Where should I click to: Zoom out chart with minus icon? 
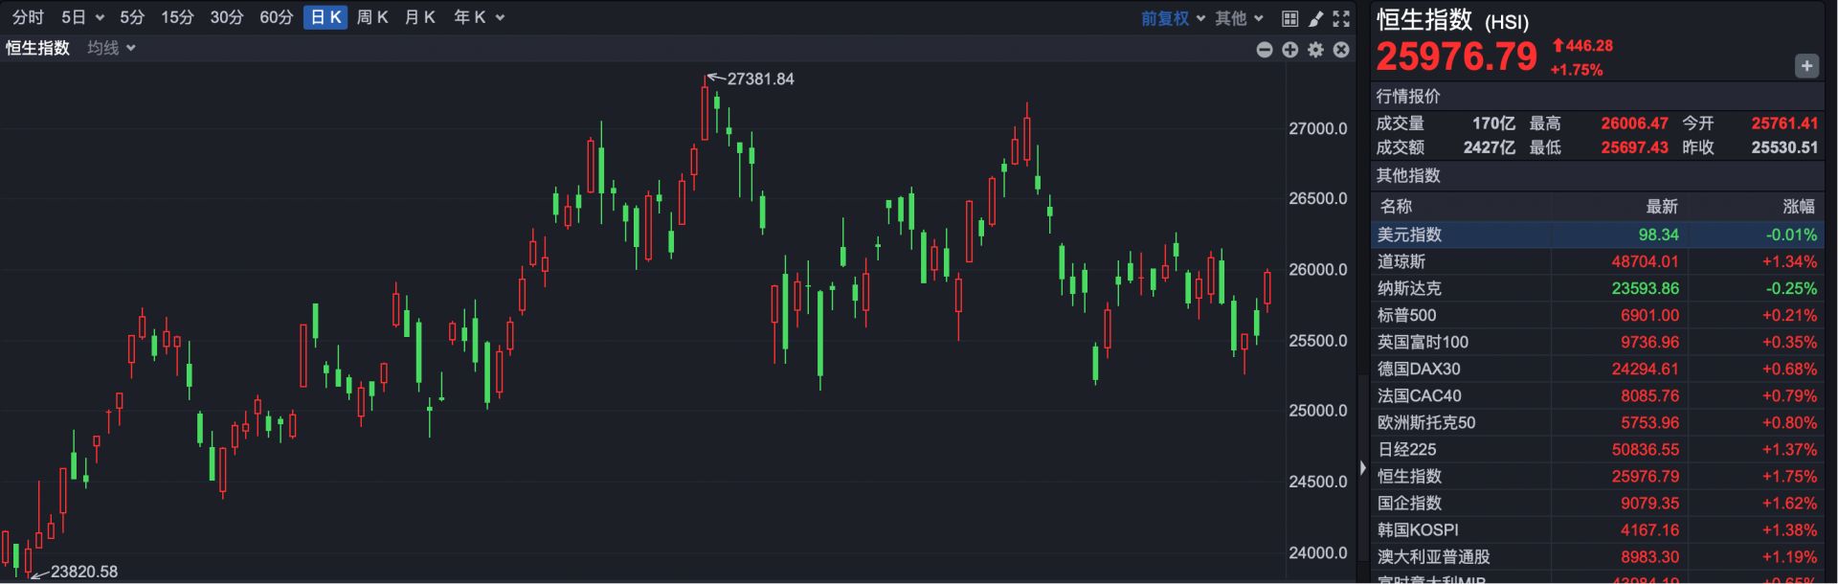coord(1265,50)
